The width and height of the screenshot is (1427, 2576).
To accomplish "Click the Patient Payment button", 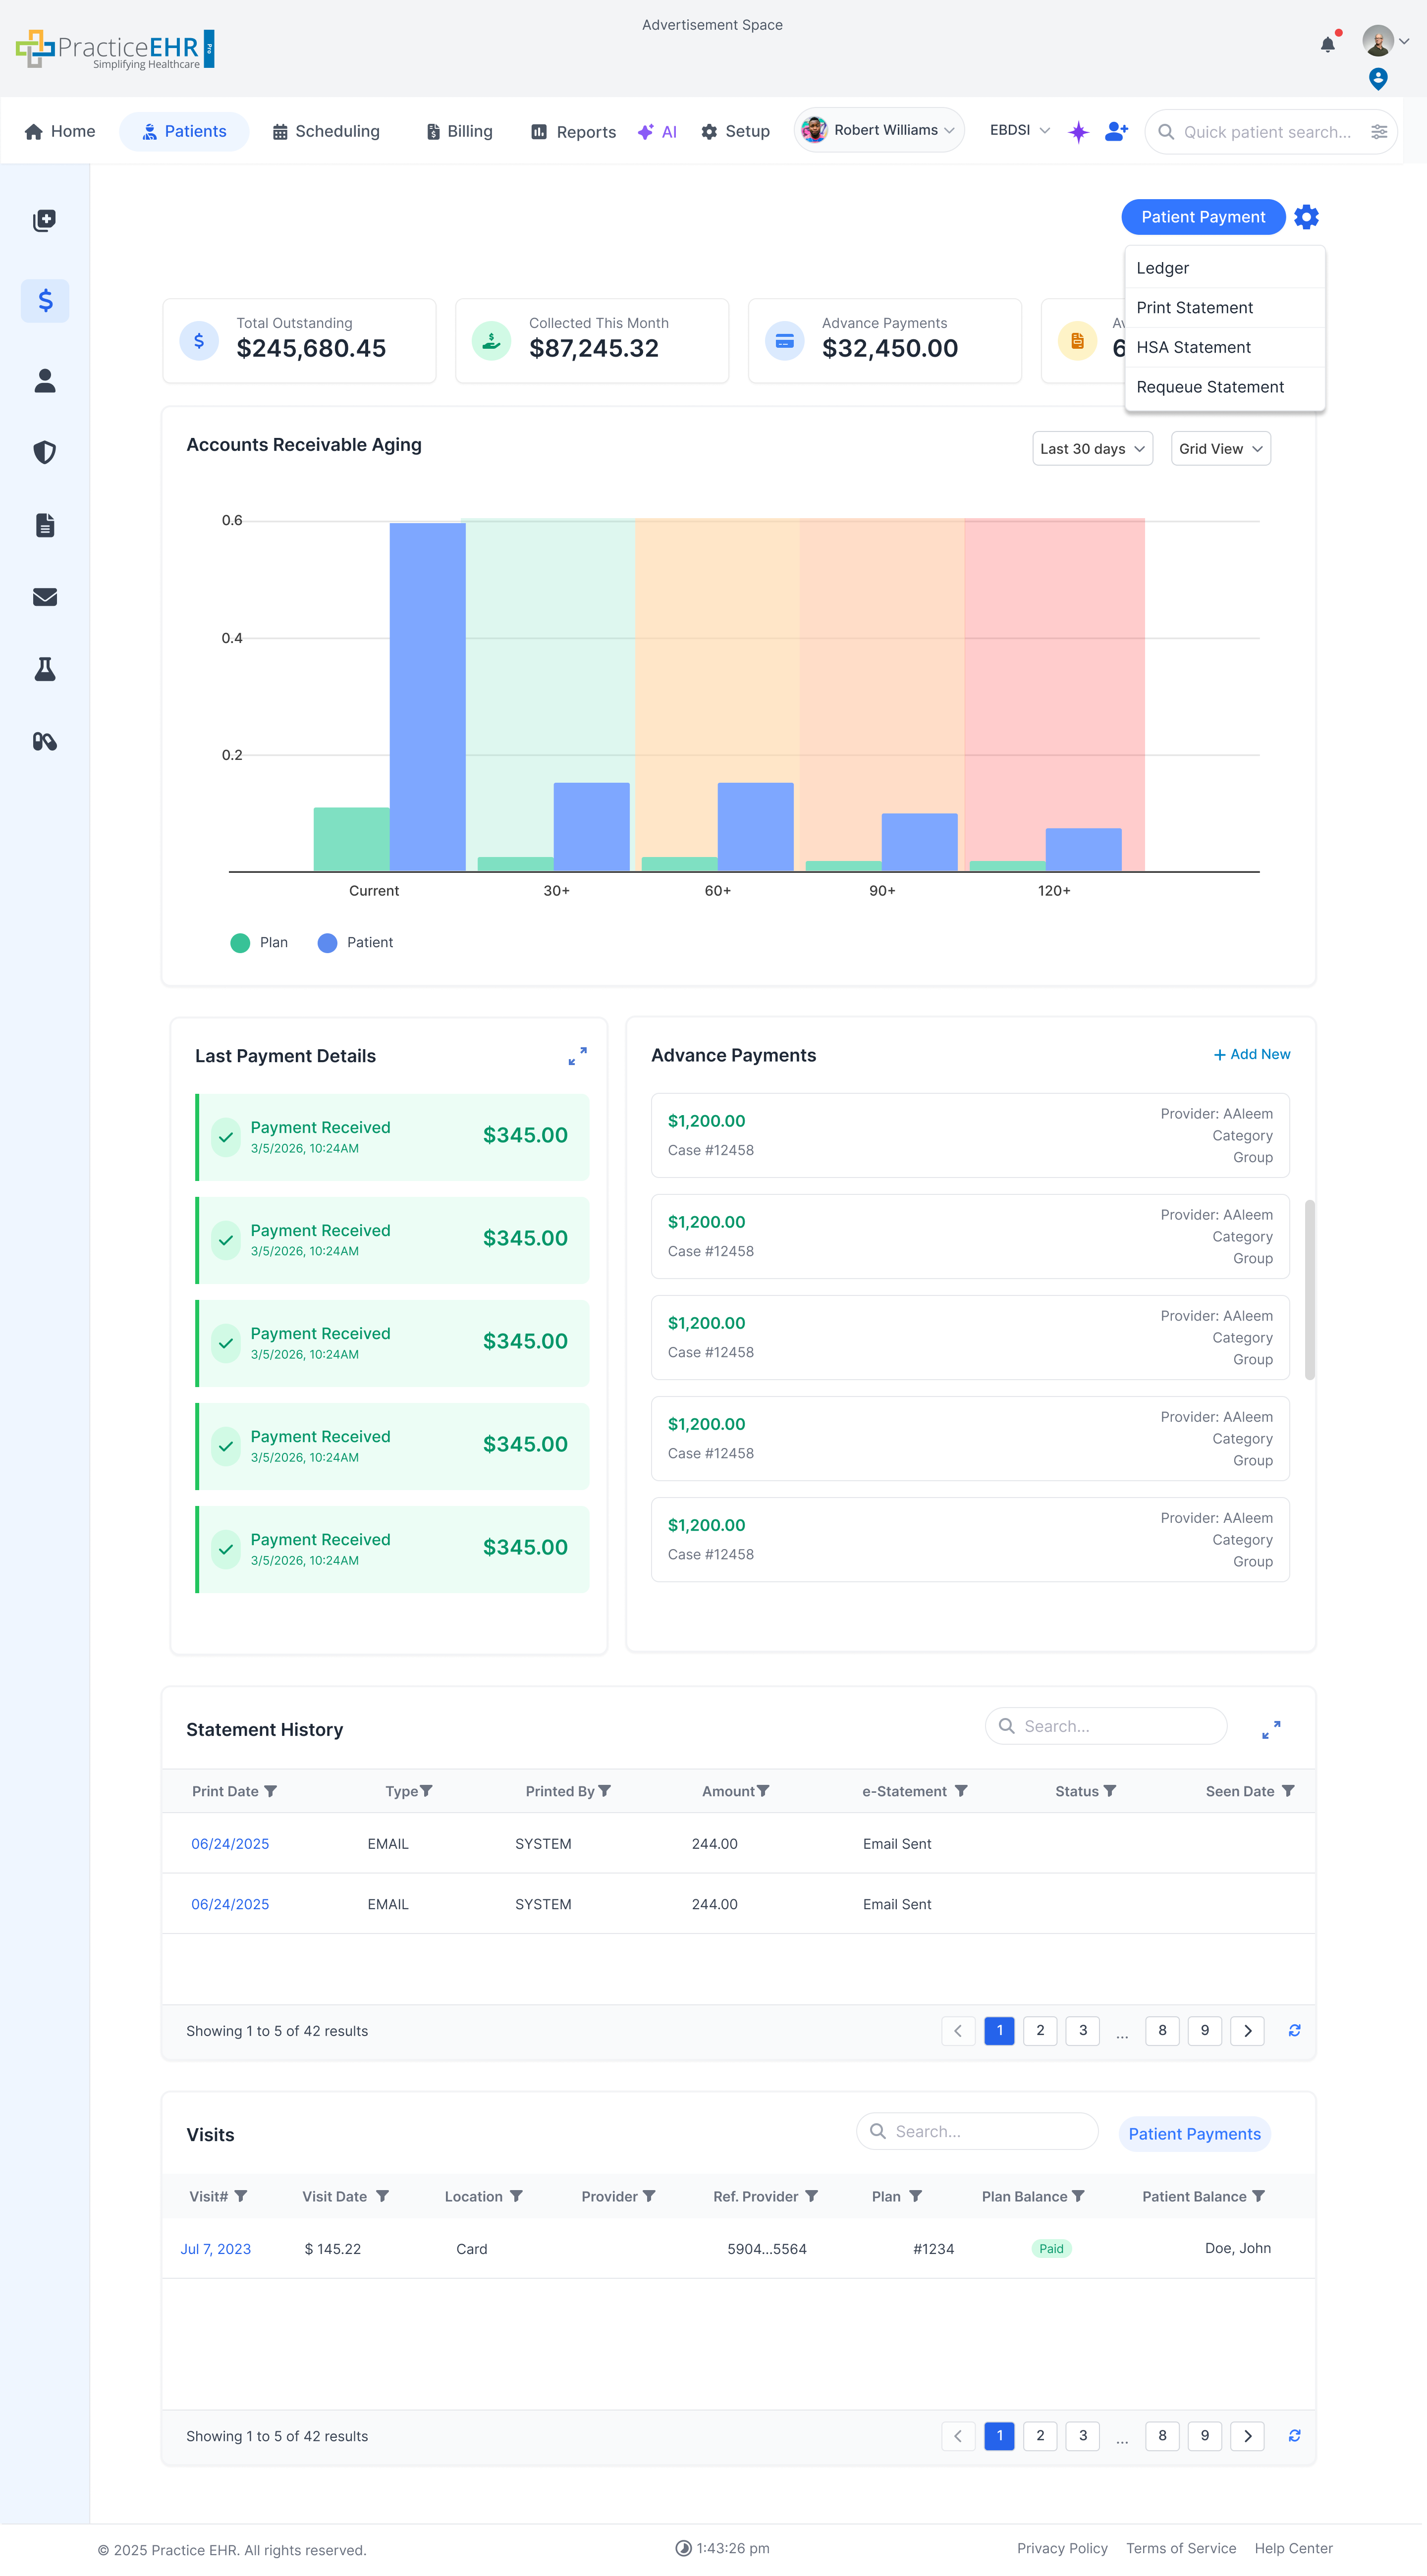I will [x=1203, y=217].
